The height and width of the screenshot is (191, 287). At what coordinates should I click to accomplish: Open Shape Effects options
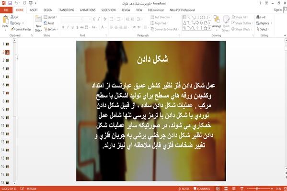coord(242,29)
